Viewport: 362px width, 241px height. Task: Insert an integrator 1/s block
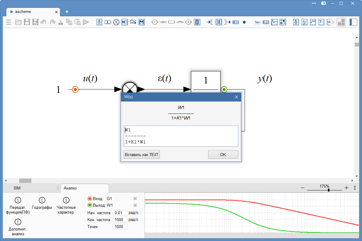click(x=100, y=22)
